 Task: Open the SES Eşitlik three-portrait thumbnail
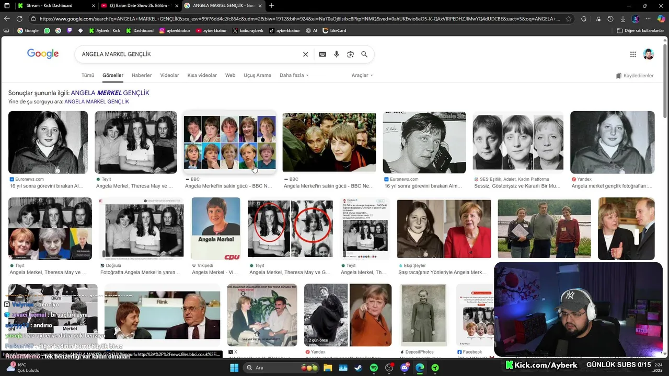[518, 142]
